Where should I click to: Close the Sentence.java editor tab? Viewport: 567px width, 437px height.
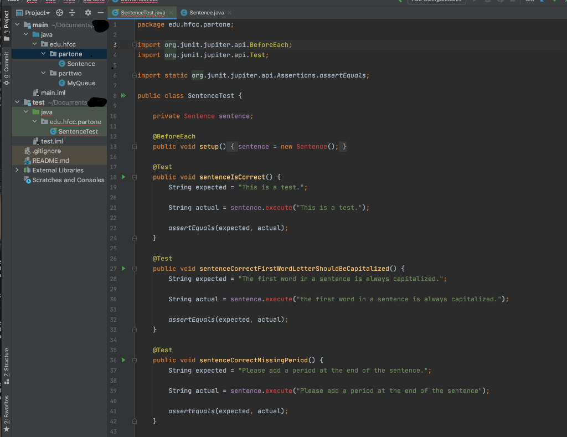point(229,13)
